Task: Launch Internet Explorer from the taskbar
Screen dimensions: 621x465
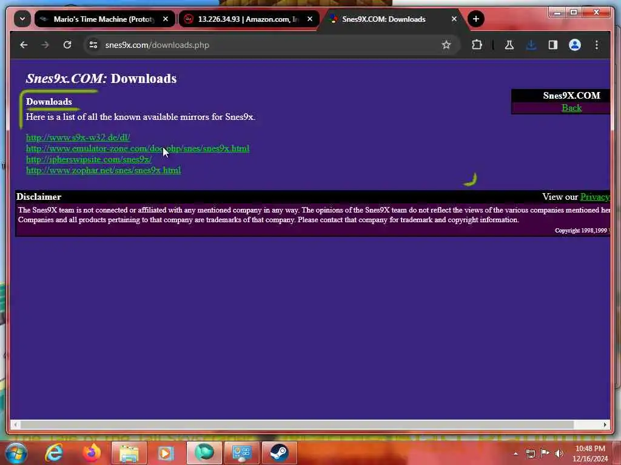Action: (x=54, y=453)
